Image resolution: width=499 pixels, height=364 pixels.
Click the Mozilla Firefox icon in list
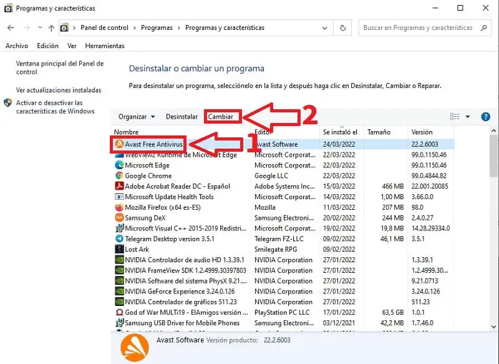119,207
